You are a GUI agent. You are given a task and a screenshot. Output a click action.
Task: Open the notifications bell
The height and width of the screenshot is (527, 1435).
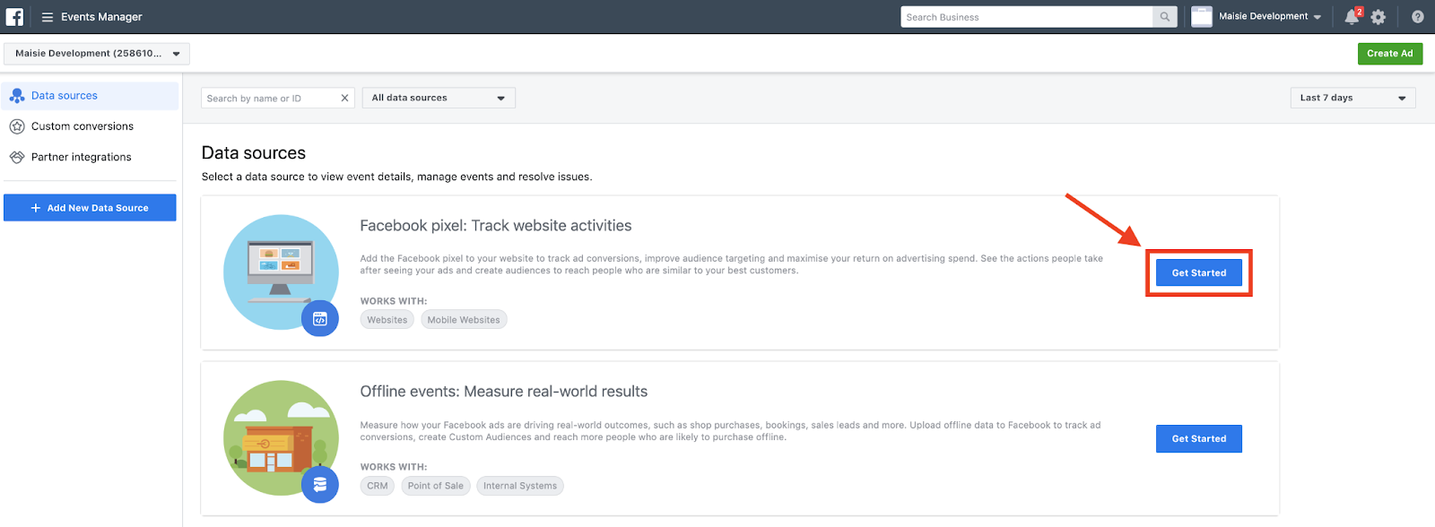(1352, 17)
